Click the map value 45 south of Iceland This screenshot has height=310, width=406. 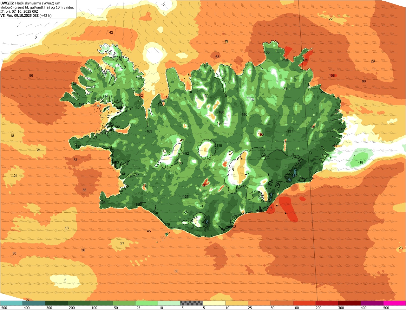coord(149,231)
